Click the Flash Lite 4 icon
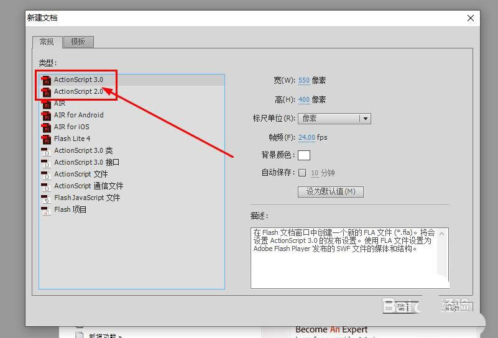The height and width of the screenshot is (338, 498). (x=46, y=139)
